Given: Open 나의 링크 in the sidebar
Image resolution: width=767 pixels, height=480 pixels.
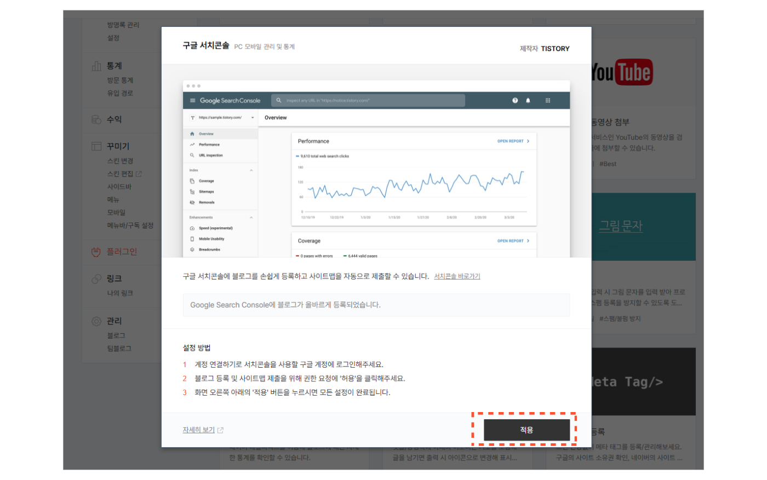Looking at the screenshot, I should click(120, 293).
